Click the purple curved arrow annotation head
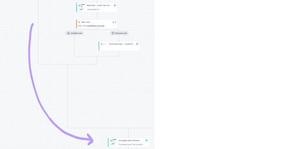 (x=90, y=139)
